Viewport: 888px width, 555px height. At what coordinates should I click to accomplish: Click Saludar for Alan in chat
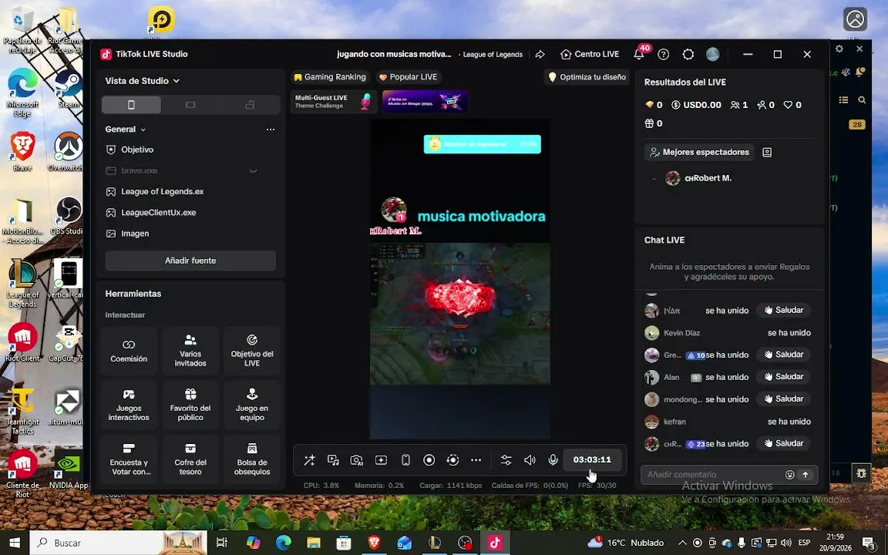click(x=784, y=377)
